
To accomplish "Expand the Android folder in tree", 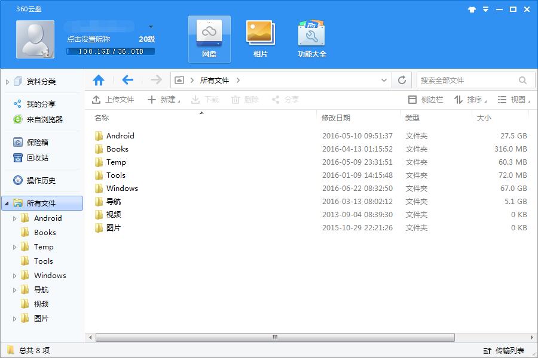I will (x=15, y=218).
